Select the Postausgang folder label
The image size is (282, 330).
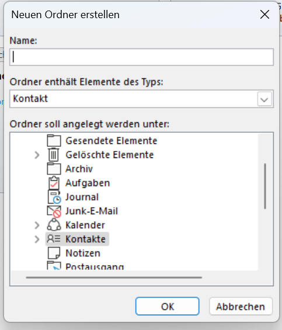[95, 266]
